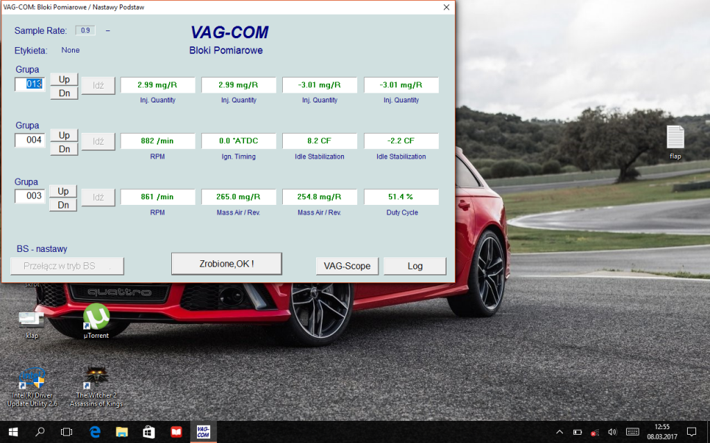The width and height of the screenshot is (710, 443).
Task: Click the 0.0 °ATDC ignition timing value
Action: (x=239, y=141)
